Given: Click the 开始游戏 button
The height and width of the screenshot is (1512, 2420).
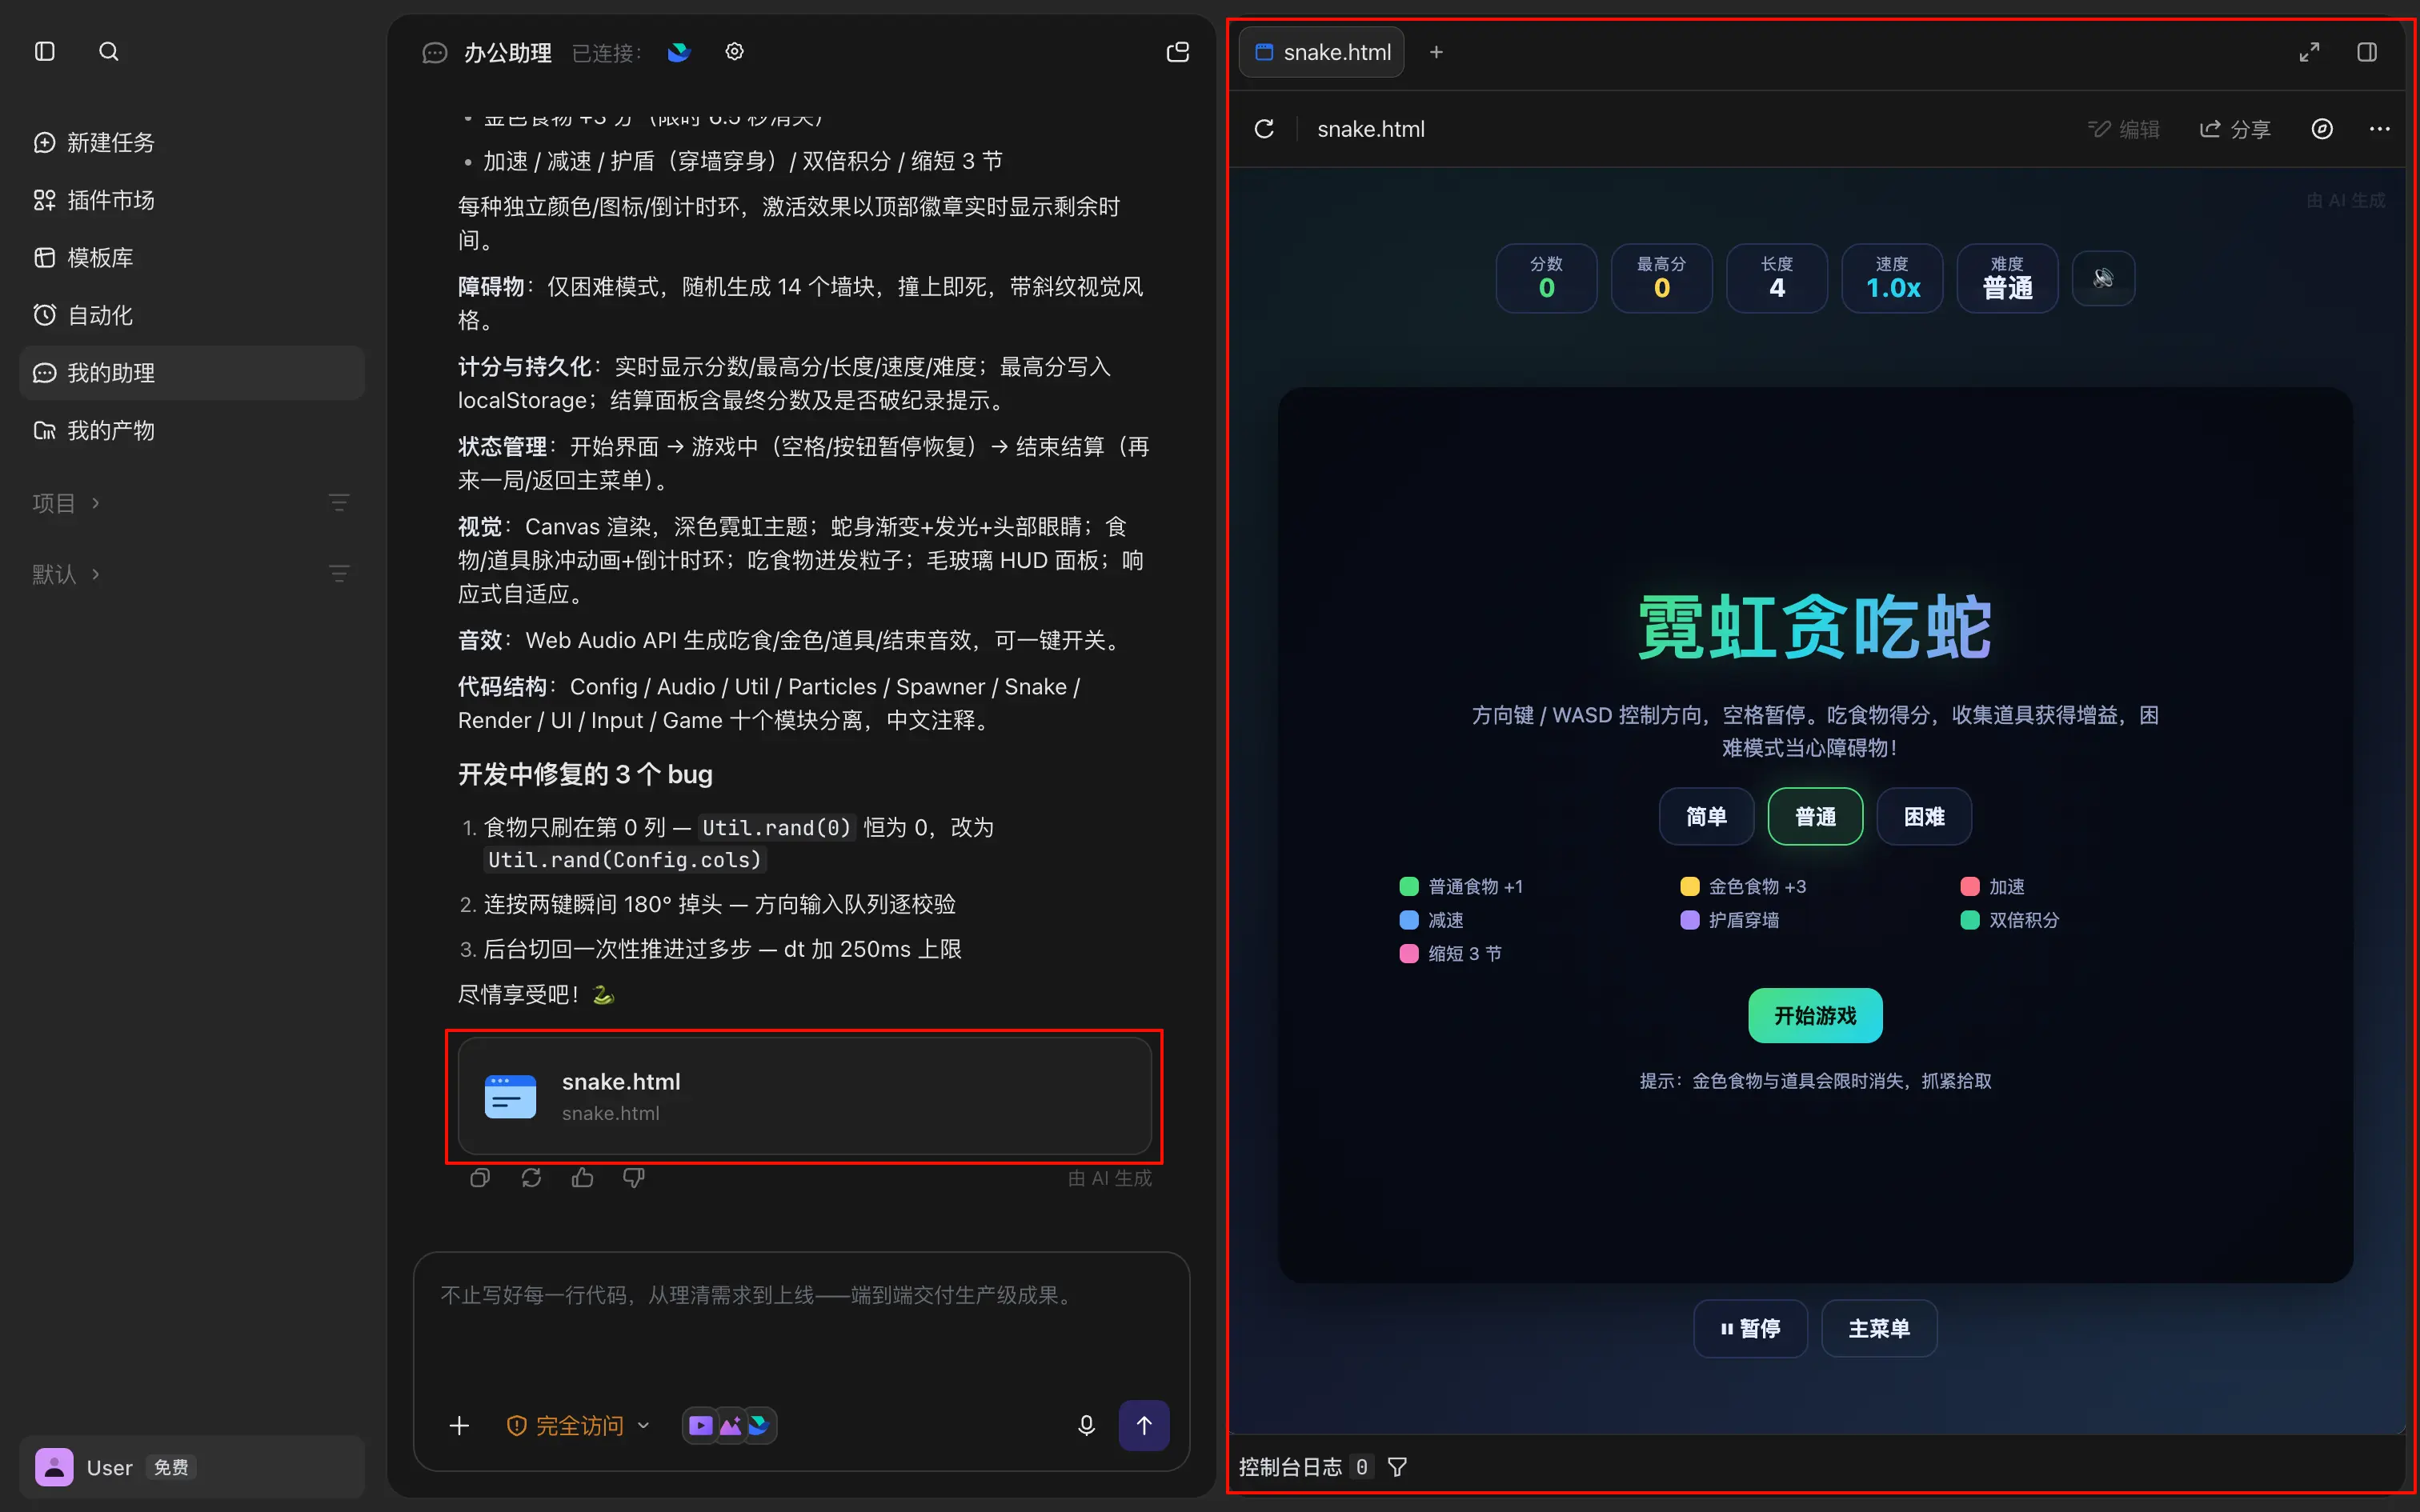Looking at the screenshot, I should [x=1815, y=1016].
